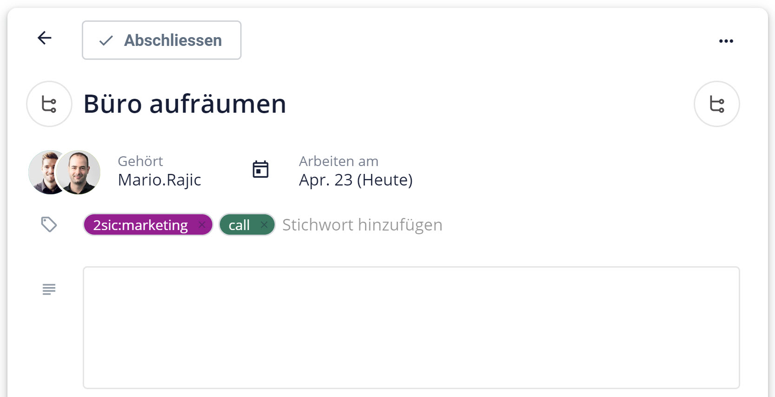
Task: Click the tag icon beside the keywords row
Action: (x=48, y=224)
